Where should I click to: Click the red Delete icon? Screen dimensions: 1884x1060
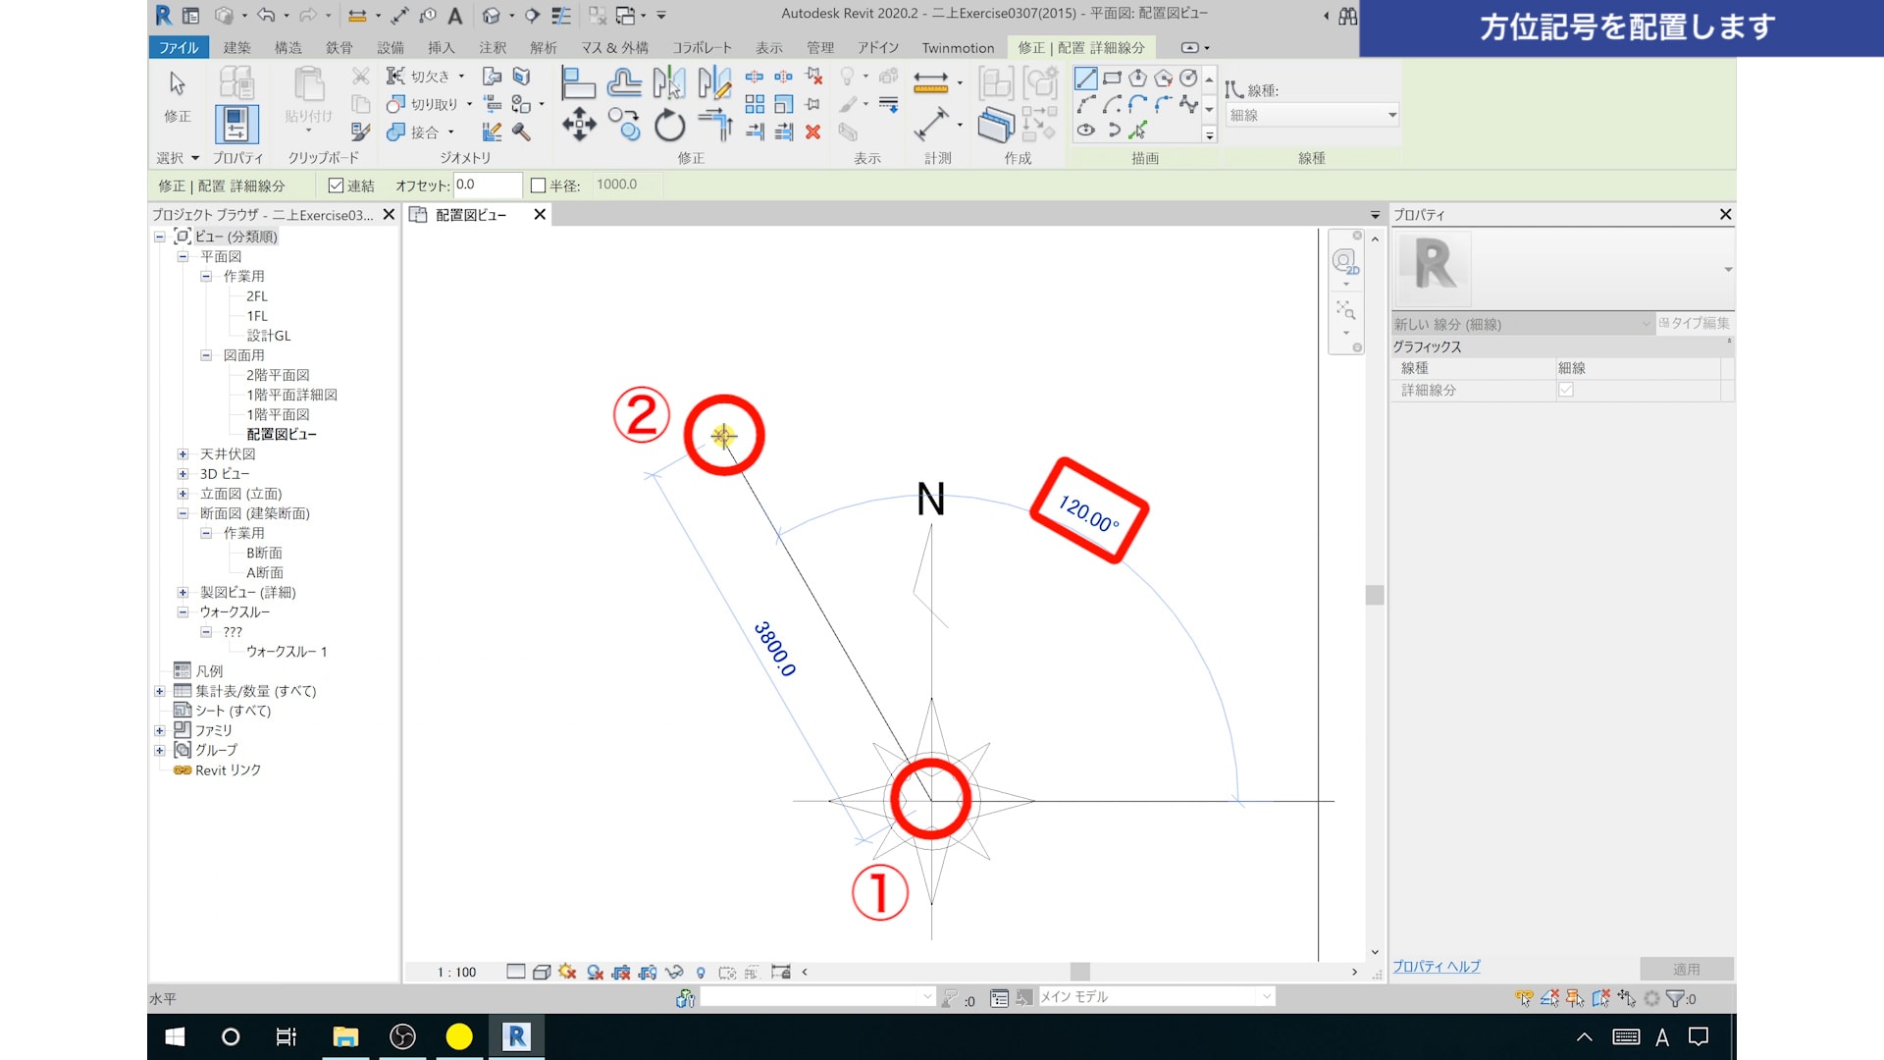(x=812, y=132)
